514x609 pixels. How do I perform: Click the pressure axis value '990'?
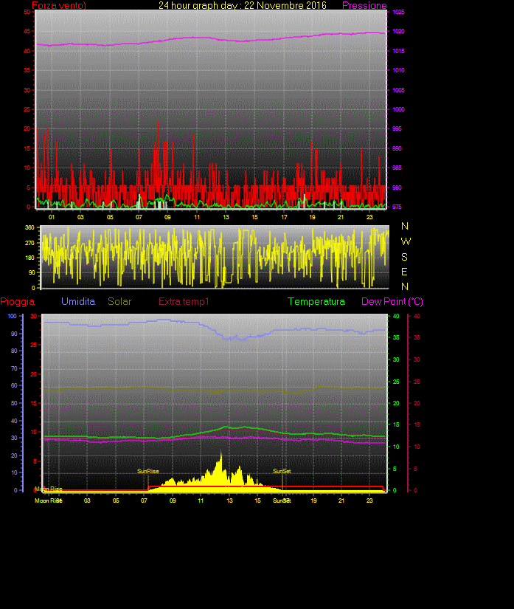(397, 148)
